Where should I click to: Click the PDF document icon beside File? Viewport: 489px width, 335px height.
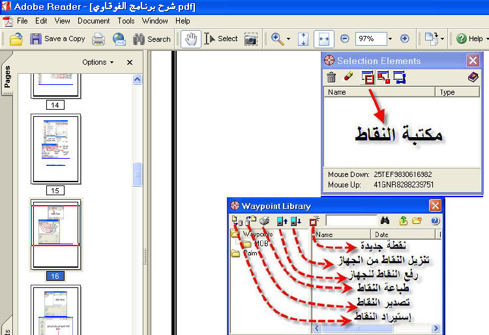7,22
